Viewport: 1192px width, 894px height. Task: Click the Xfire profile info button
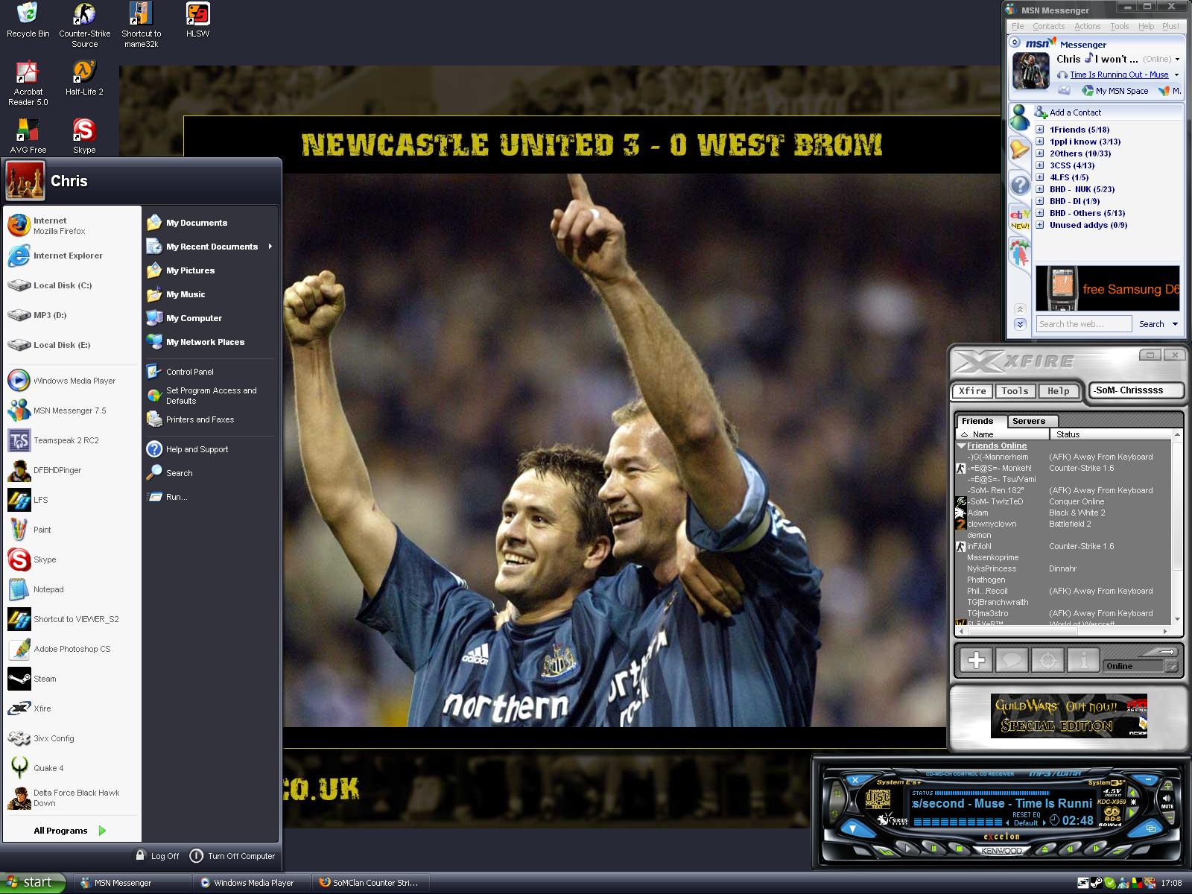coord(1083,660)
